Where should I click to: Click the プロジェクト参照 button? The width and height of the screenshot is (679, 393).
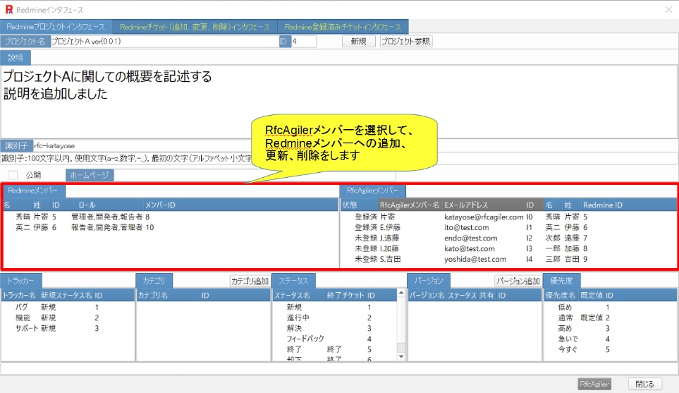click(405, 42)
